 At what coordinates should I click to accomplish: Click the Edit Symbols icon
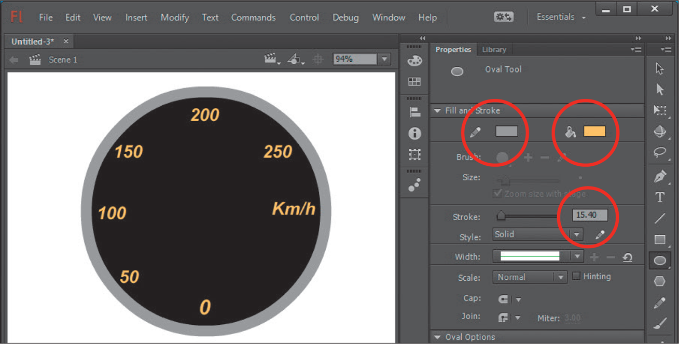tap(296, 60)
